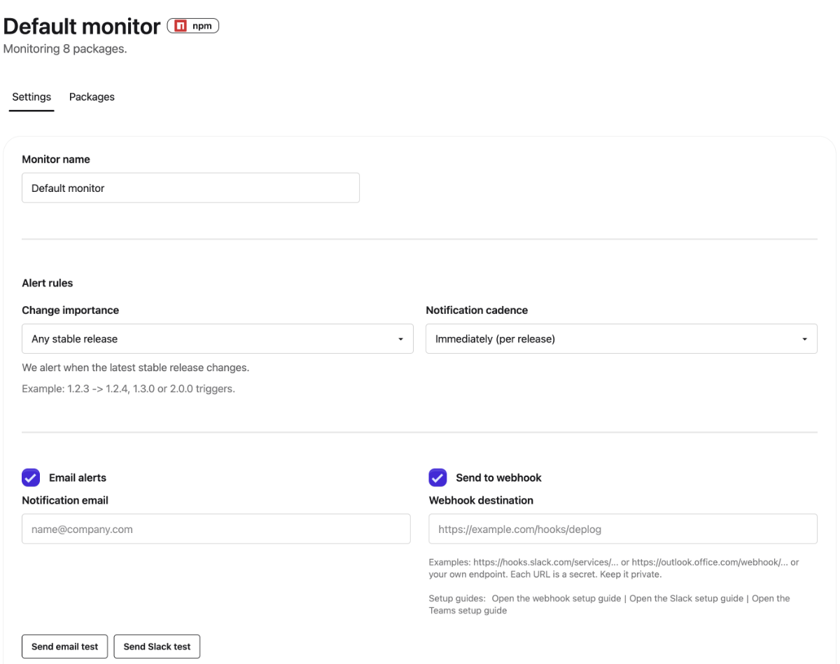Click the Notification email label
This screenshot has height=664, width=840.
pyautogui.click(x=65, y=500)
